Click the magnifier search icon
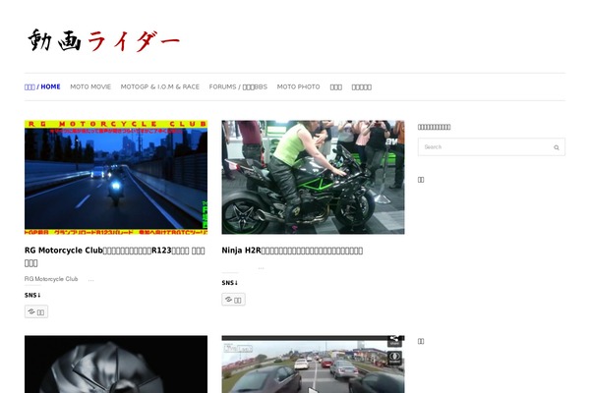Viewport: 590px width, 393px height. coord(557,147)
